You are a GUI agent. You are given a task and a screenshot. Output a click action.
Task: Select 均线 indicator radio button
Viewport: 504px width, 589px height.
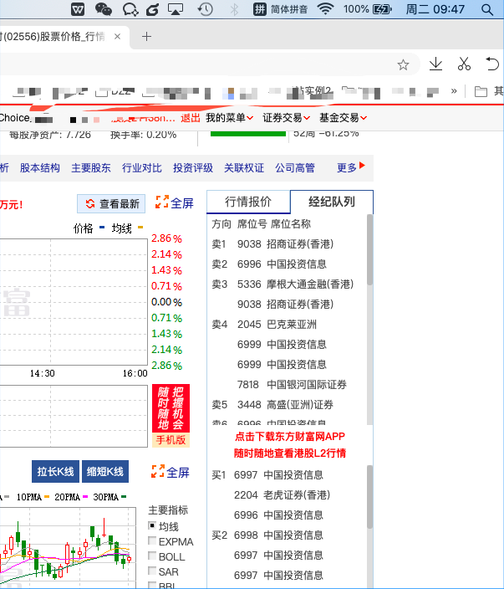coord(152,526)
